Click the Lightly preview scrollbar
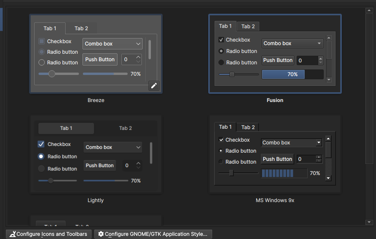 pyautogui.click(x=151, y=153)
